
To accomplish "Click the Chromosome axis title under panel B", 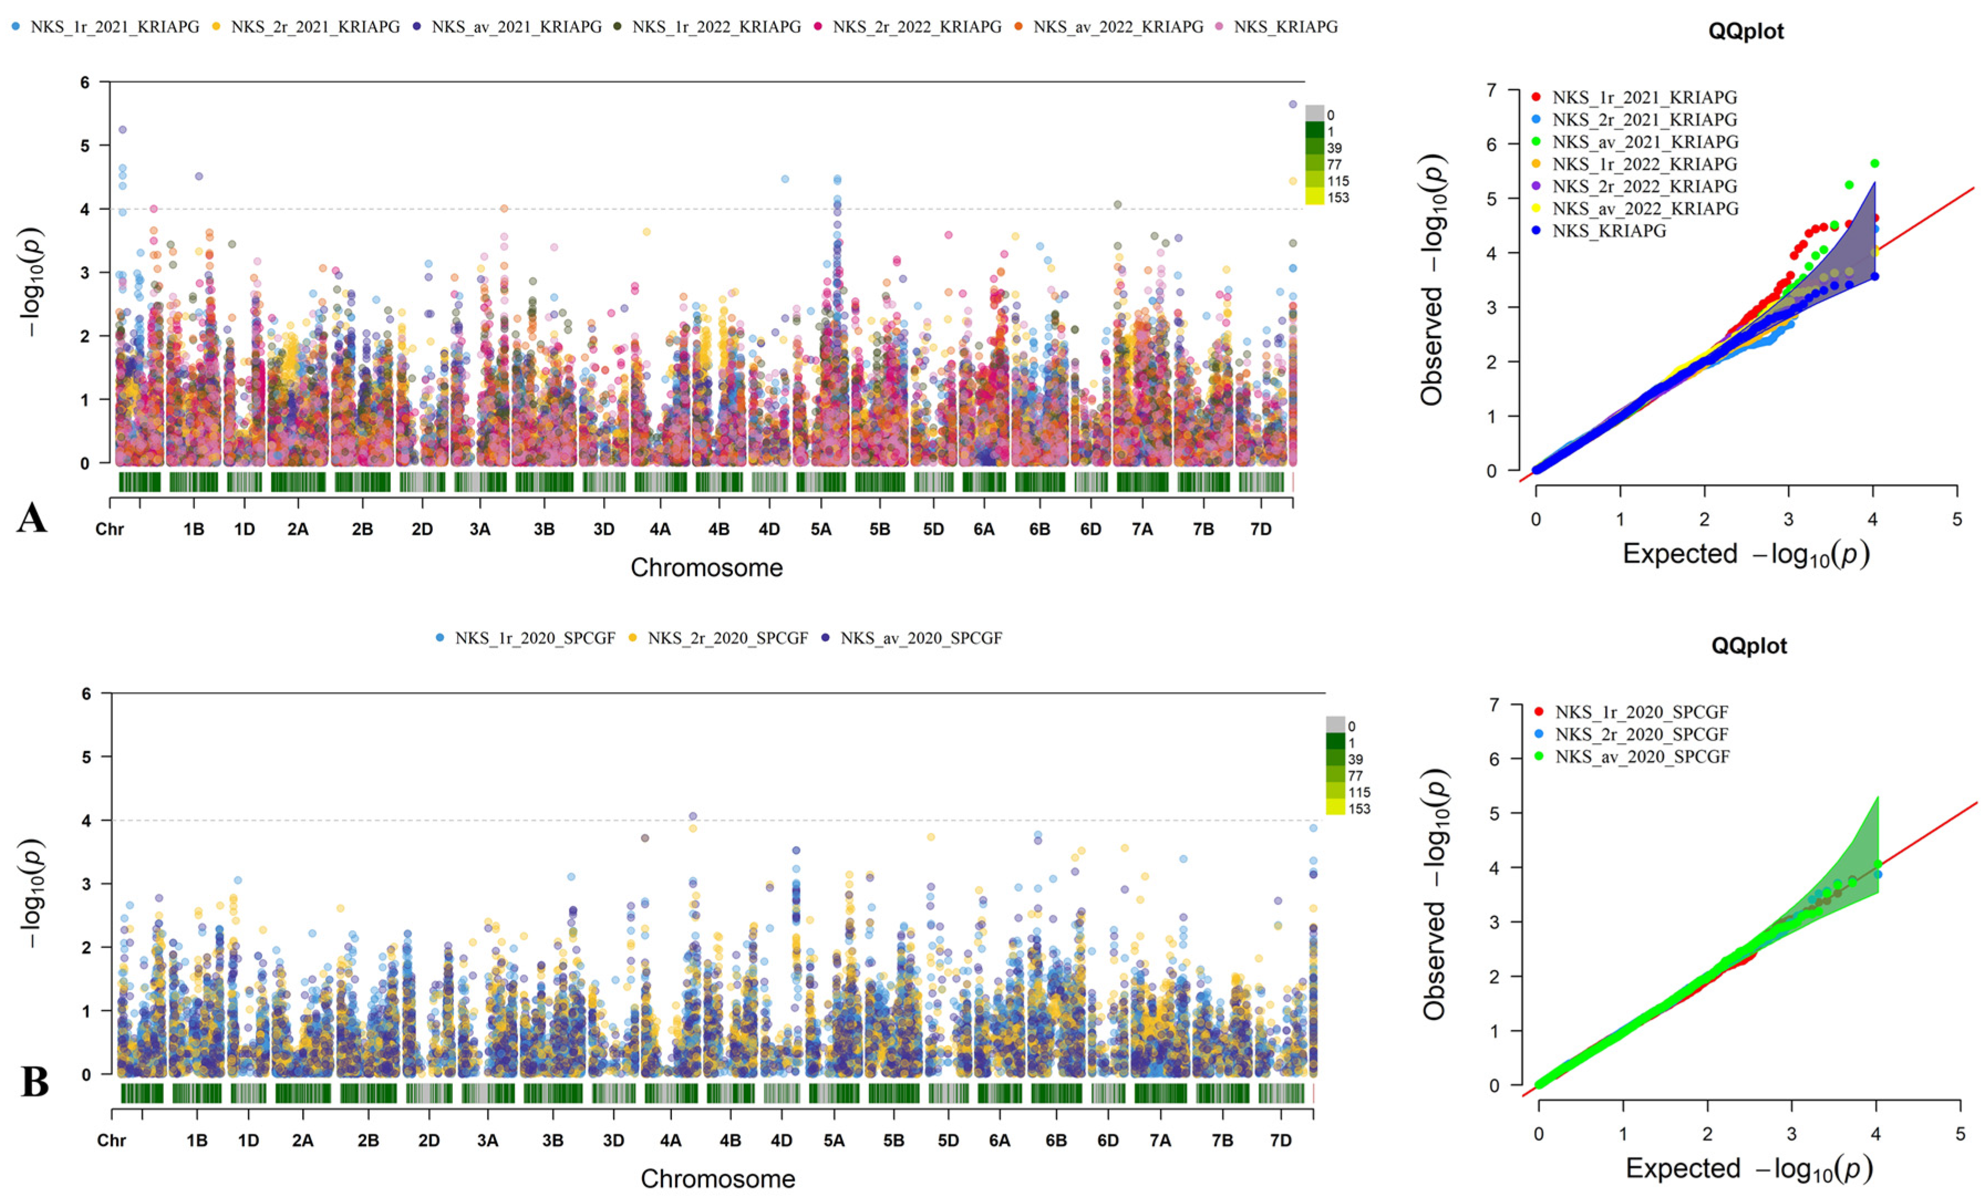I will tap(717, 1178).
